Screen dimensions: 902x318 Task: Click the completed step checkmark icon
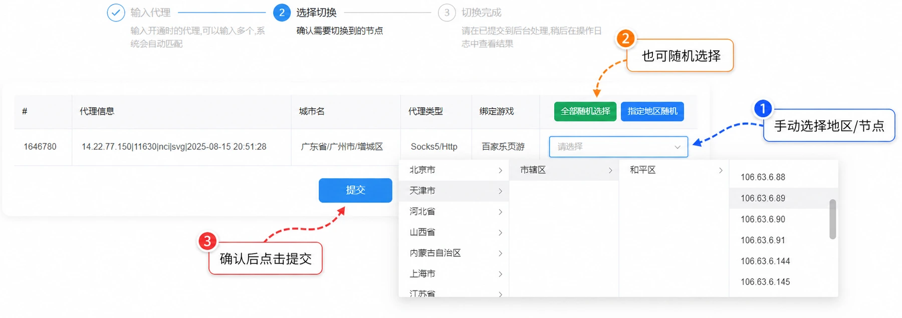click(x=116, y=13)
